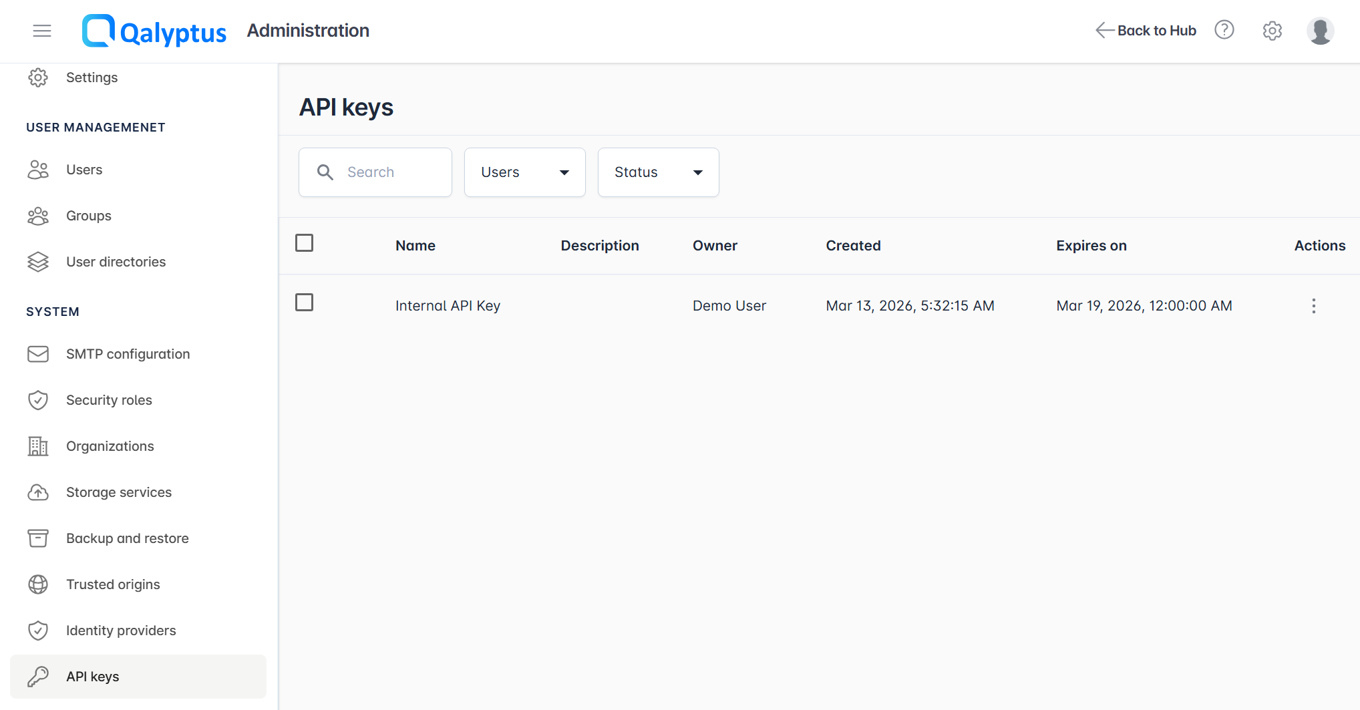Open Identity providers page

click(x=121, y=631)
